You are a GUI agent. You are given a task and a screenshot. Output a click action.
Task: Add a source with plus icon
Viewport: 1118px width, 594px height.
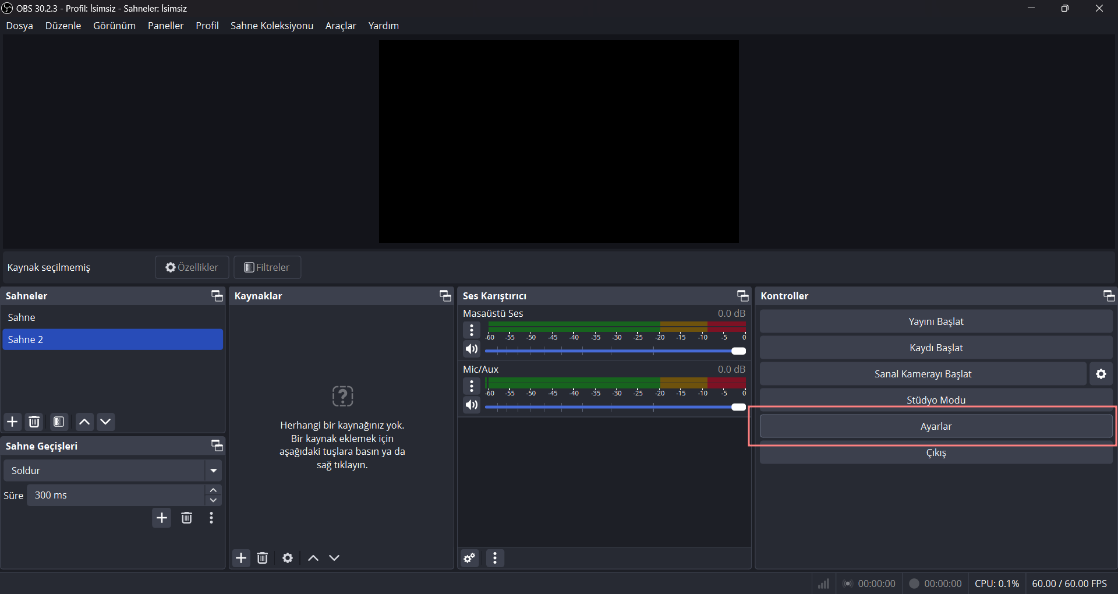click(241, 558)
